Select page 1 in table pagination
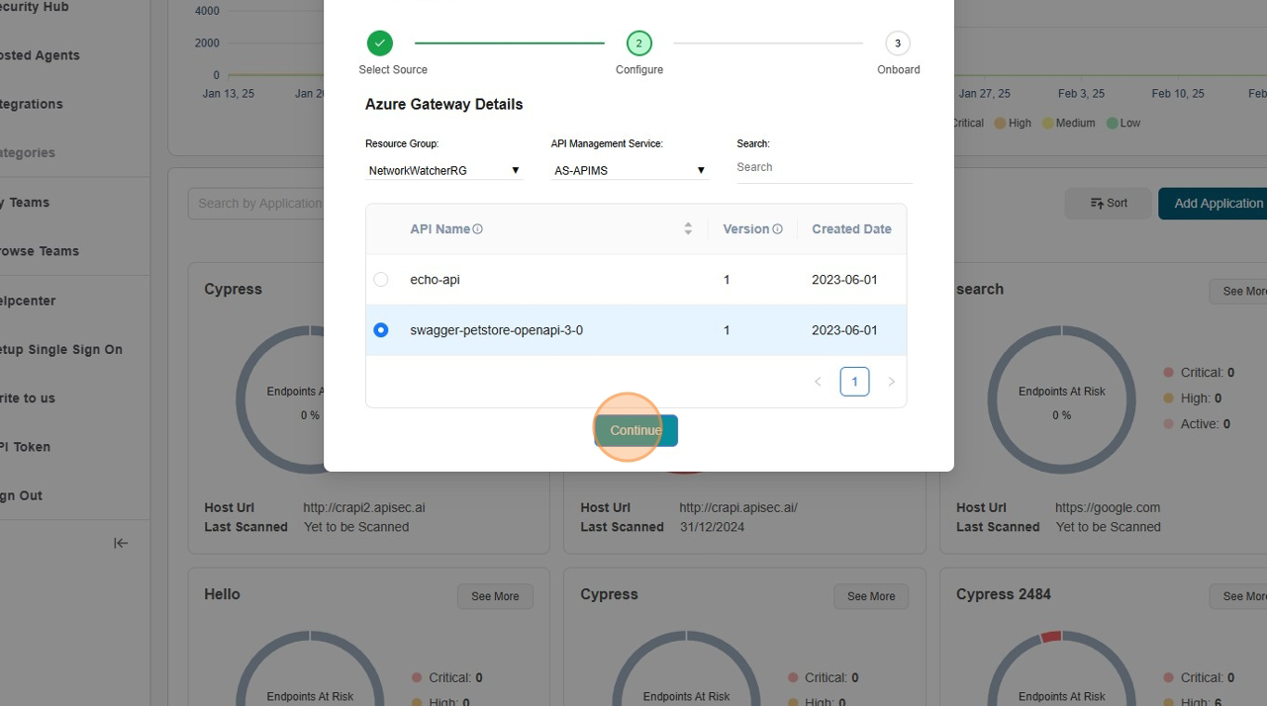 point(854,382)
